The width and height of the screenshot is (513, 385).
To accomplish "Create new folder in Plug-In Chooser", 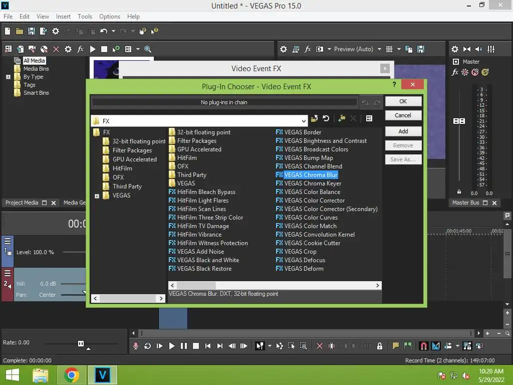I will [x=342, y=118].
